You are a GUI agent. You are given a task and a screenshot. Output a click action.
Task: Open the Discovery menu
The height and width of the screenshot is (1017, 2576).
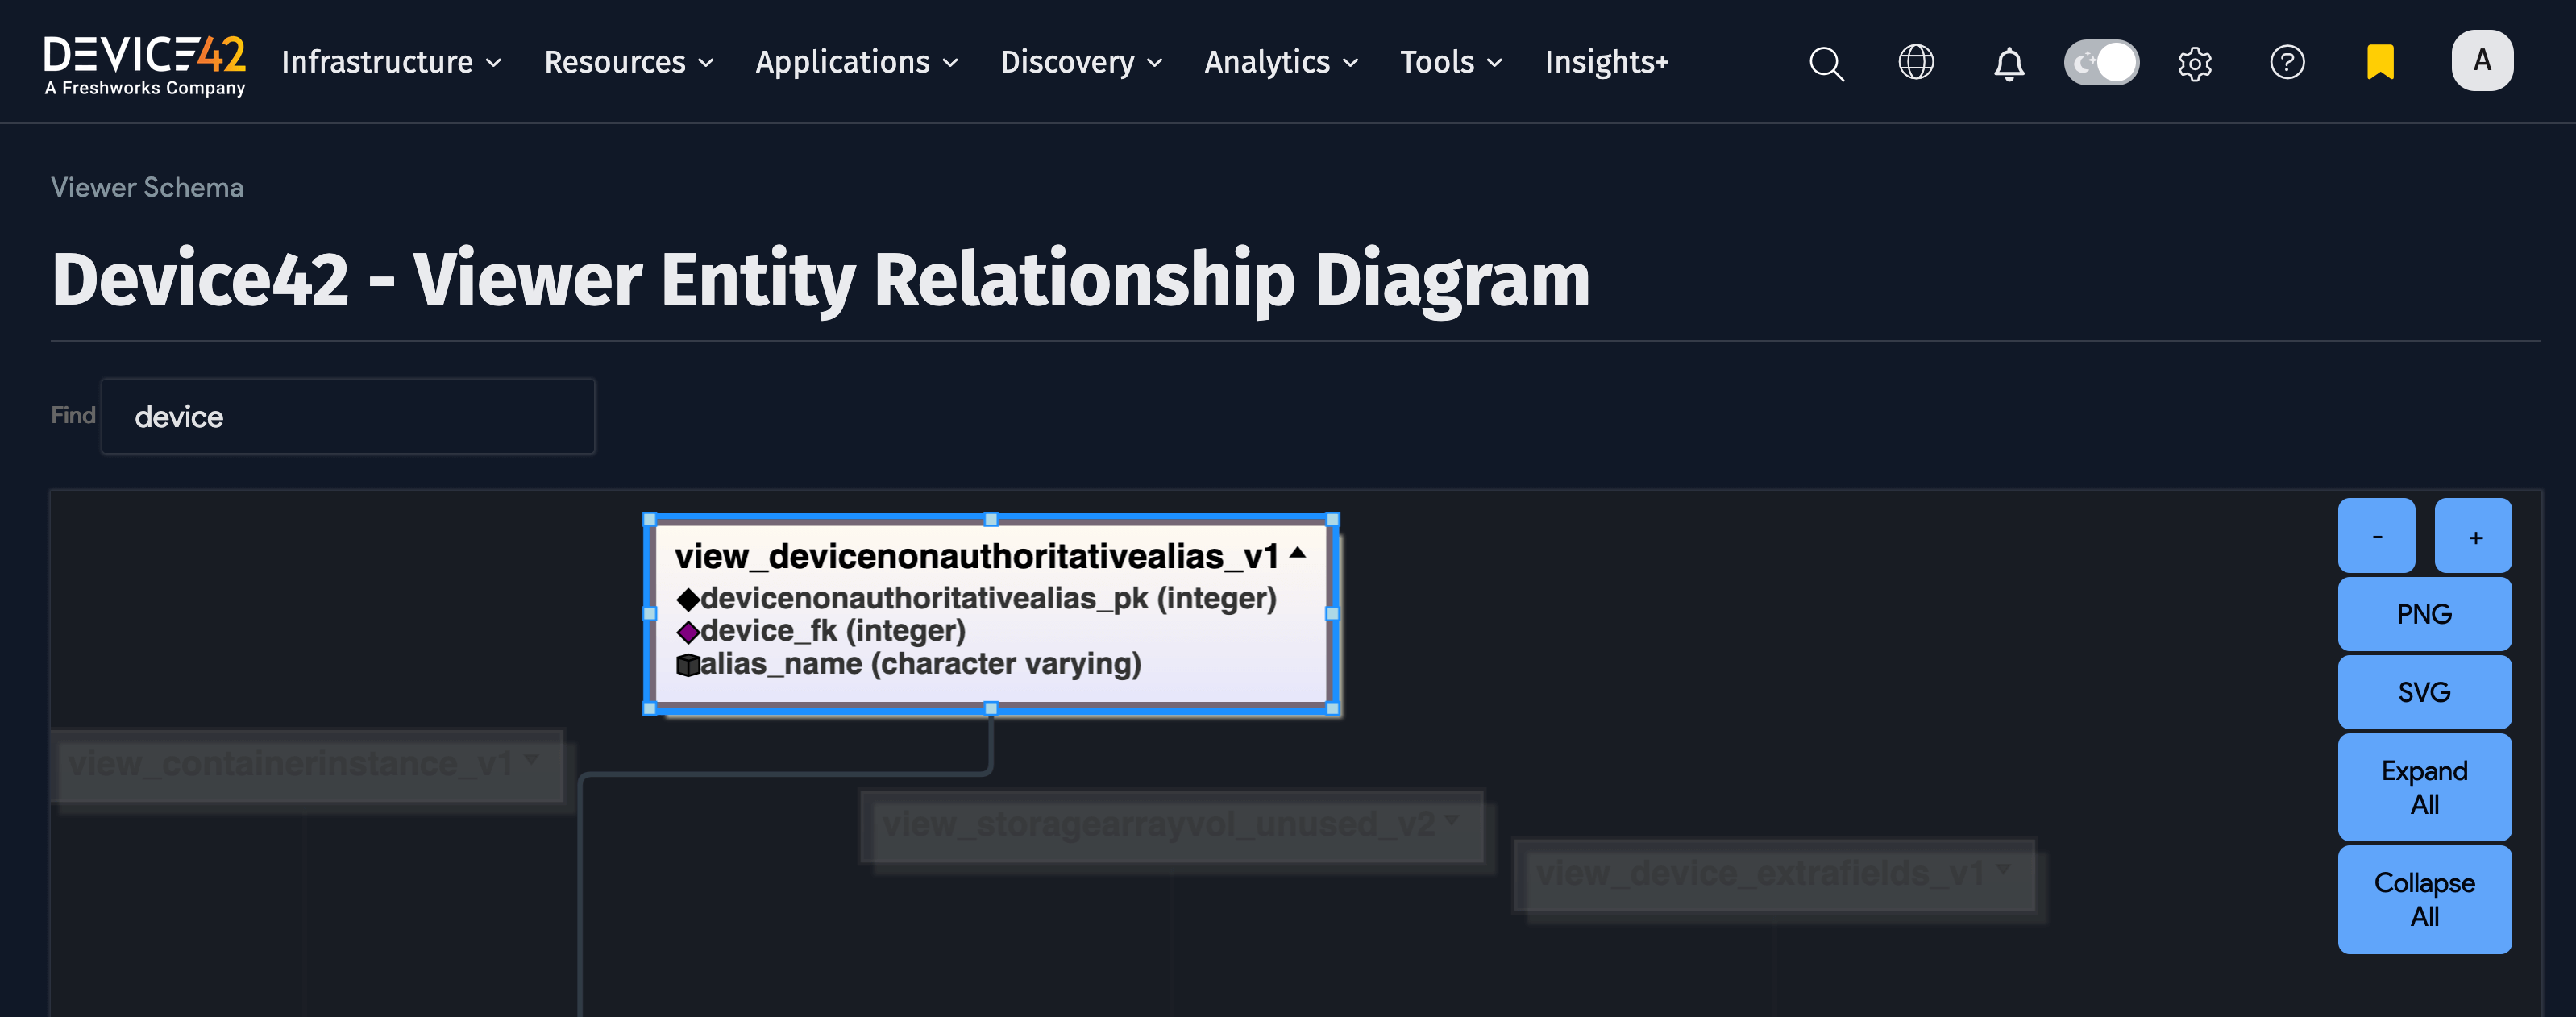[x=1081, y=62]
